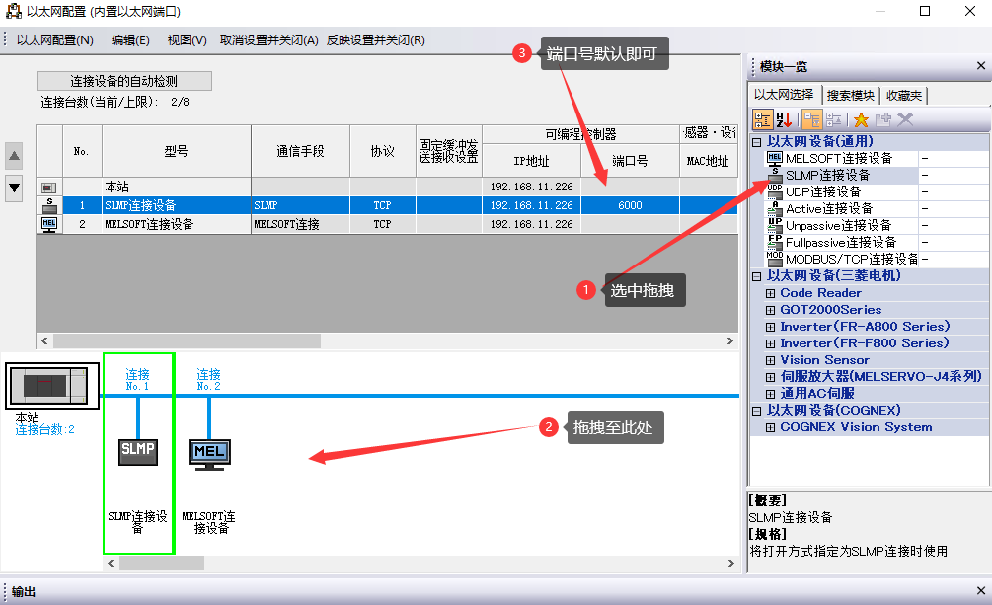Image resolution: width=992 pixels, height=605 pixels.
Task: Select the Active连接设备 icon in module list
Action: click(x=775, y=208)
